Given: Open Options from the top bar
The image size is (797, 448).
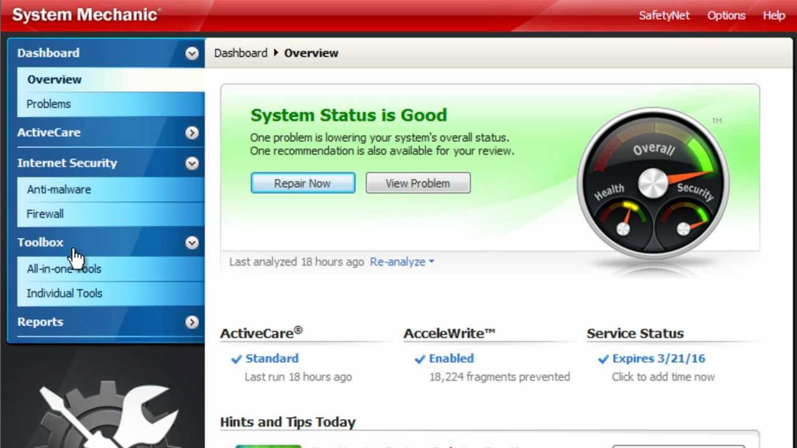Looking at the screenshot, I should [x=726, y=16].
